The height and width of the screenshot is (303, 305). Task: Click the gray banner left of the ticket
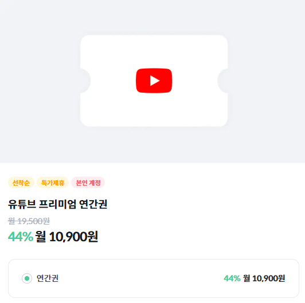pos(40,81)
